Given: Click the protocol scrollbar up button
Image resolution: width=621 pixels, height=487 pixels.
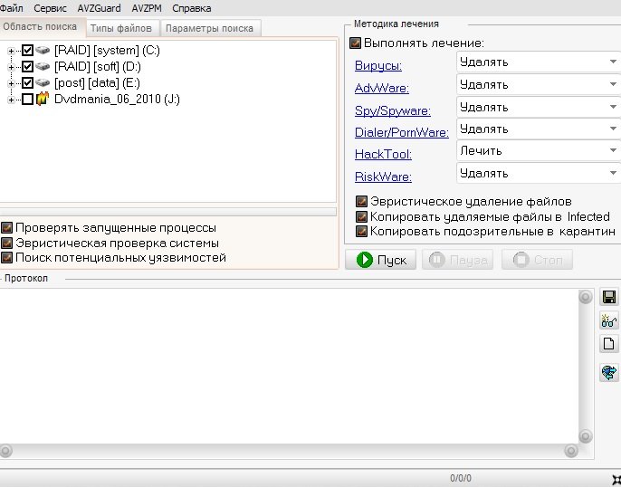Looking at the screenshot, I should pyautogui.click(x=586, y=297).
